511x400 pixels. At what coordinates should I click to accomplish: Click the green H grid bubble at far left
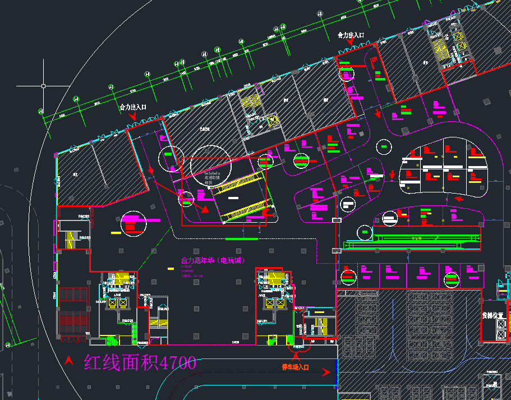[x=41, y=112]
